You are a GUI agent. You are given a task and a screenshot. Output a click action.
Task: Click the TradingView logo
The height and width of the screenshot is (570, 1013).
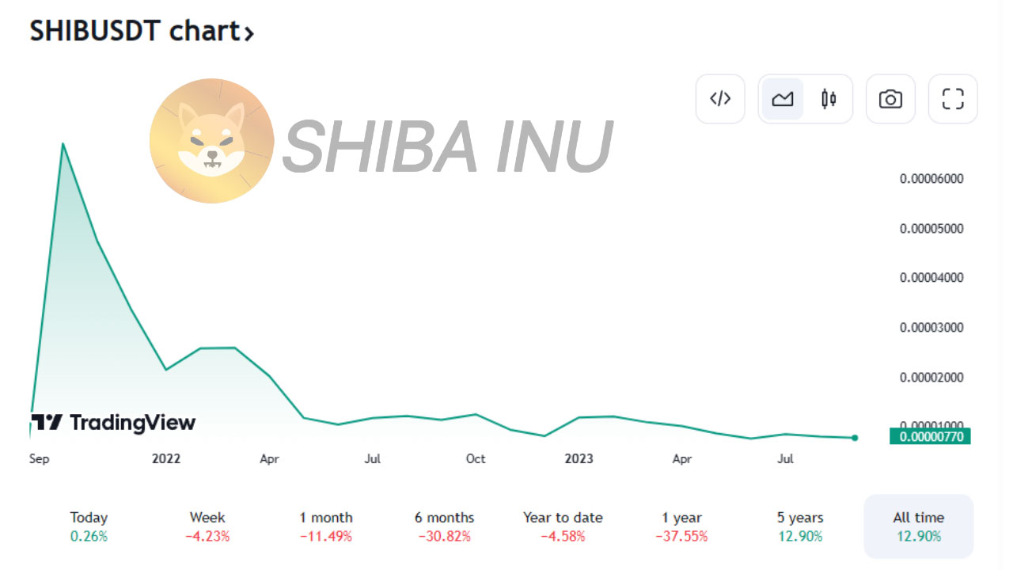coord(113,423)
